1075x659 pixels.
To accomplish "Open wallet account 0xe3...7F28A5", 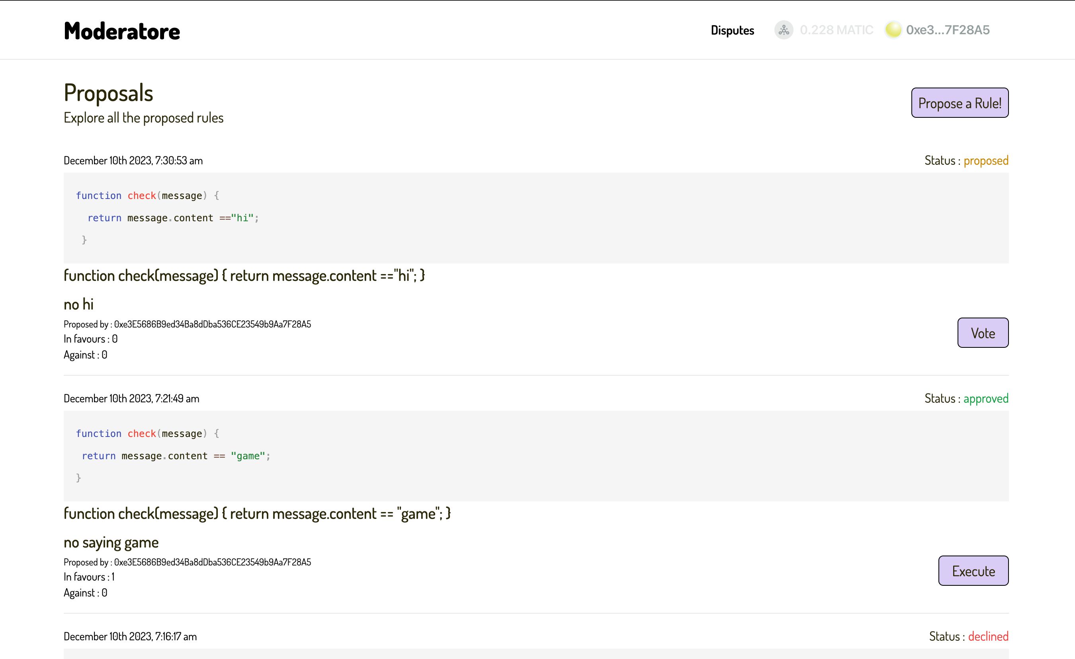I will [948, 30].
